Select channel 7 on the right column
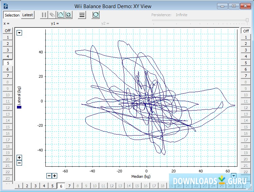Screen dimensions: 254x192 (246, 76)
